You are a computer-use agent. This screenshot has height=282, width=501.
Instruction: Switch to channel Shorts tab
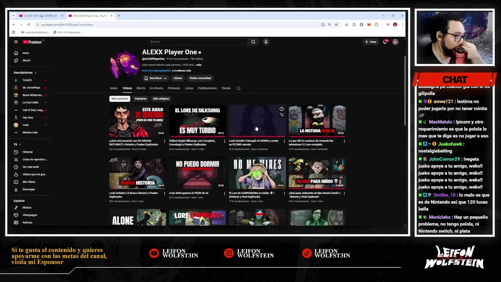click(141, 88)
